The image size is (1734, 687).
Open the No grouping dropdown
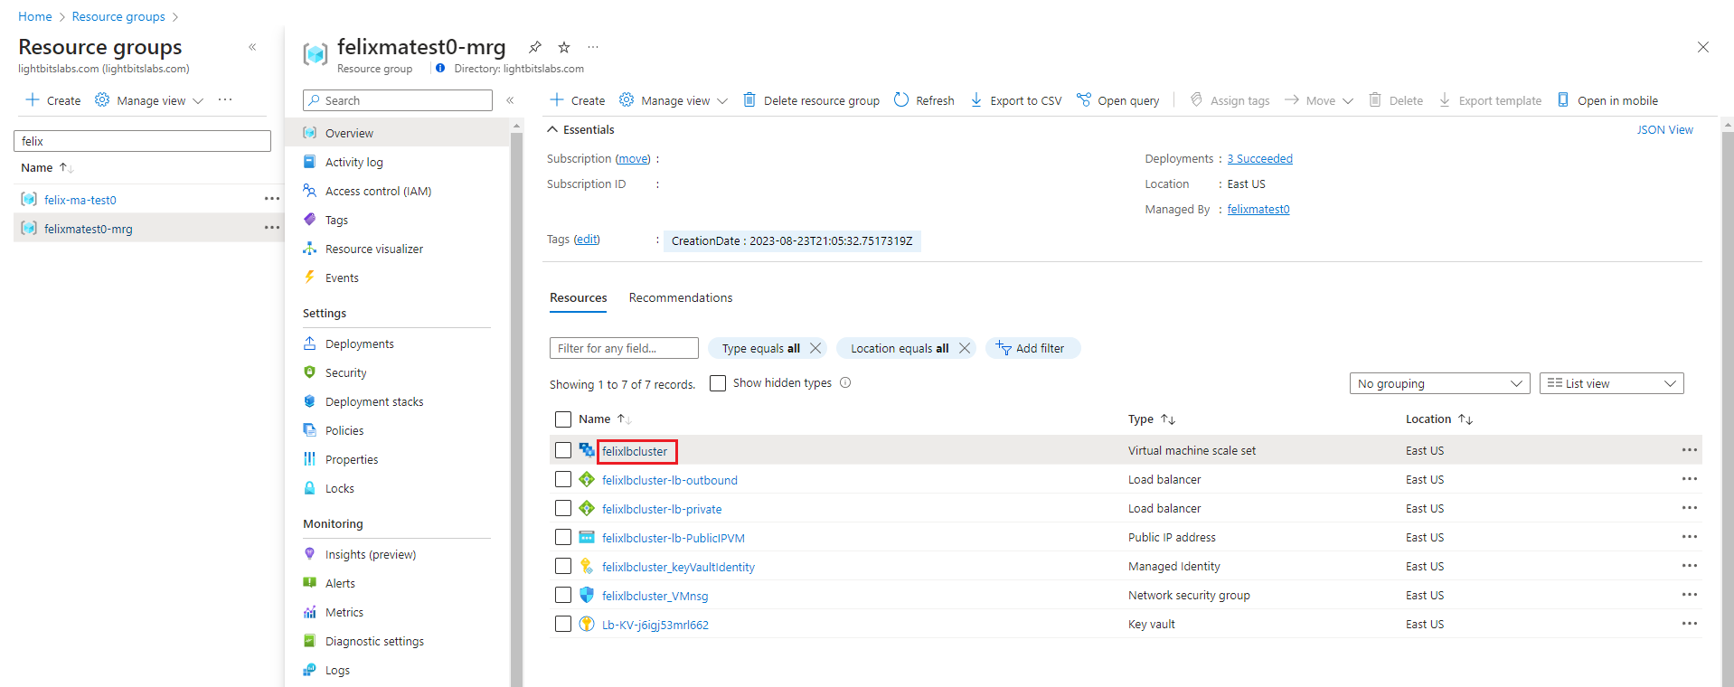coord(1439,383)
